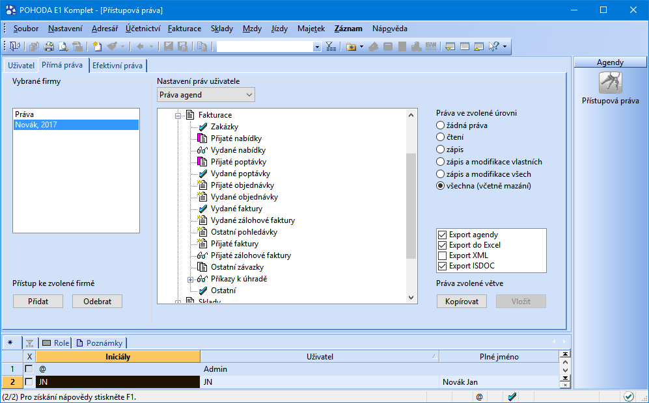649x403 pixels.
Task: Click the Agendy panel header button
Action: point(610,62)
